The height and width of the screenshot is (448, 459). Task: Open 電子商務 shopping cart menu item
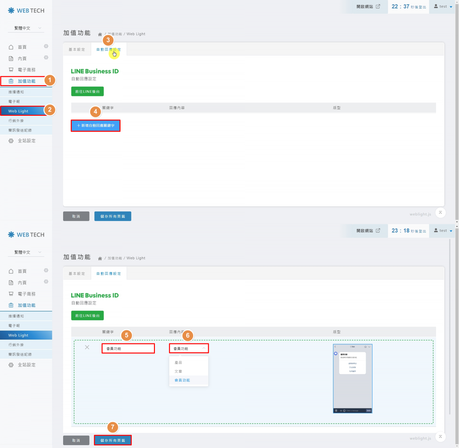tap(26, 70)
